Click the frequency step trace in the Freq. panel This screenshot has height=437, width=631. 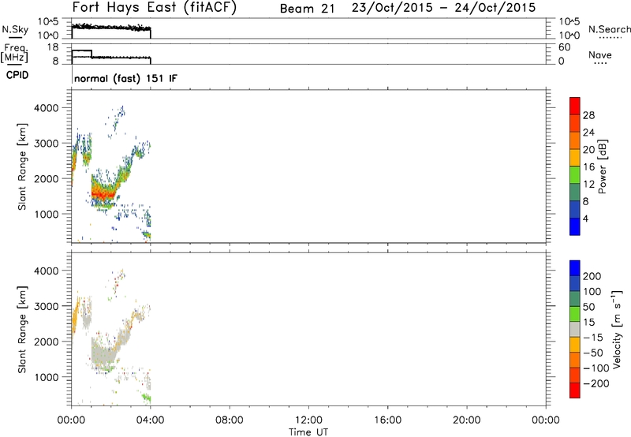tap(111, 57)
